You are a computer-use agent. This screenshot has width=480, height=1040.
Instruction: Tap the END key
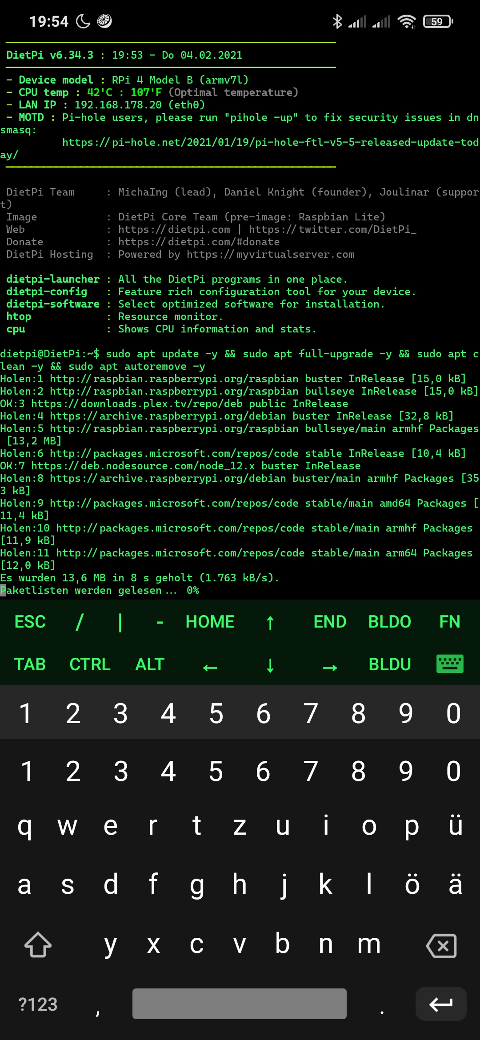tap(330, 621)
